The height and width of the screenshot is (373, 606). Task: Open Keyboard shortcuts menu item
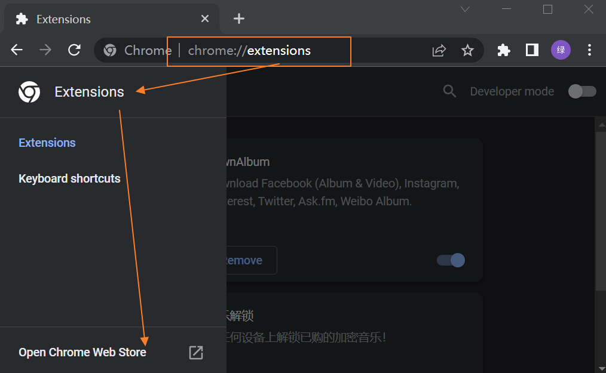pyautogui.click(x=69, y=178)
